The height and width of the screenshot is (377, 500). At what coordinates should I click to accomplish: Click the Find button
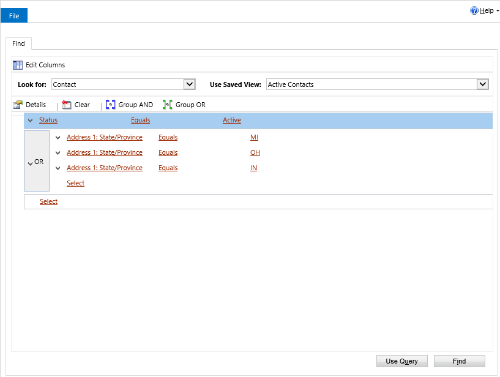pos(459,361)
